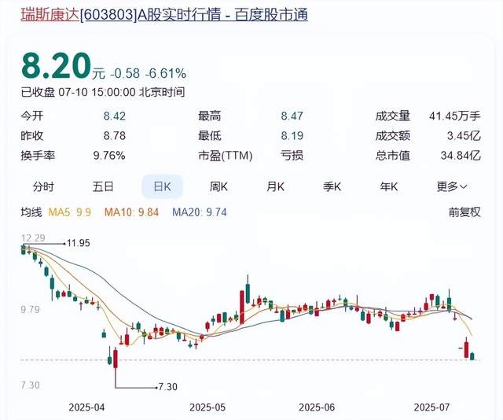This screenshot has height=420, width=503.
Task: Expand the 更多 dropdown
Action: click(x=452, y=186)
